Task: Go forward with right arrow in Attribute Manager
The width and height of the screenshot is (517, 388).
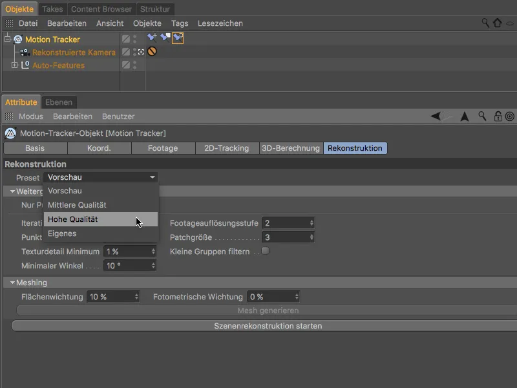Action: (447, 116)
